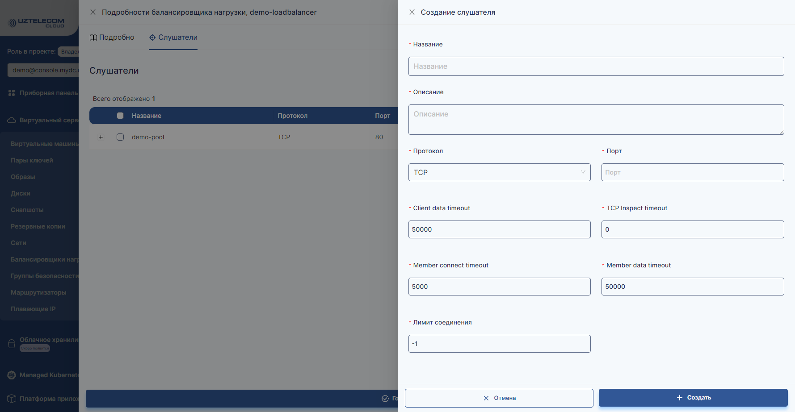Click the UZTELECOM Cloud logo
The width and height of the screenshot is (795, 412).
pyautogui.click(x=37, y=22)
